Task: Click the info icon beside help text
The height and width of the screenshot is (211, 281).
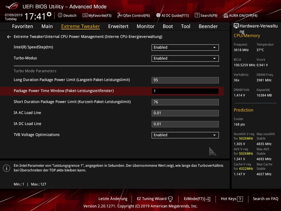Action: [x=7, y=168]
